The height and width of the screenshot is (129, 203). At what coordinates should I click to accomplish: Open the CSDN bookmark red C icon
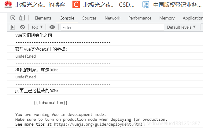click(76, 4)
